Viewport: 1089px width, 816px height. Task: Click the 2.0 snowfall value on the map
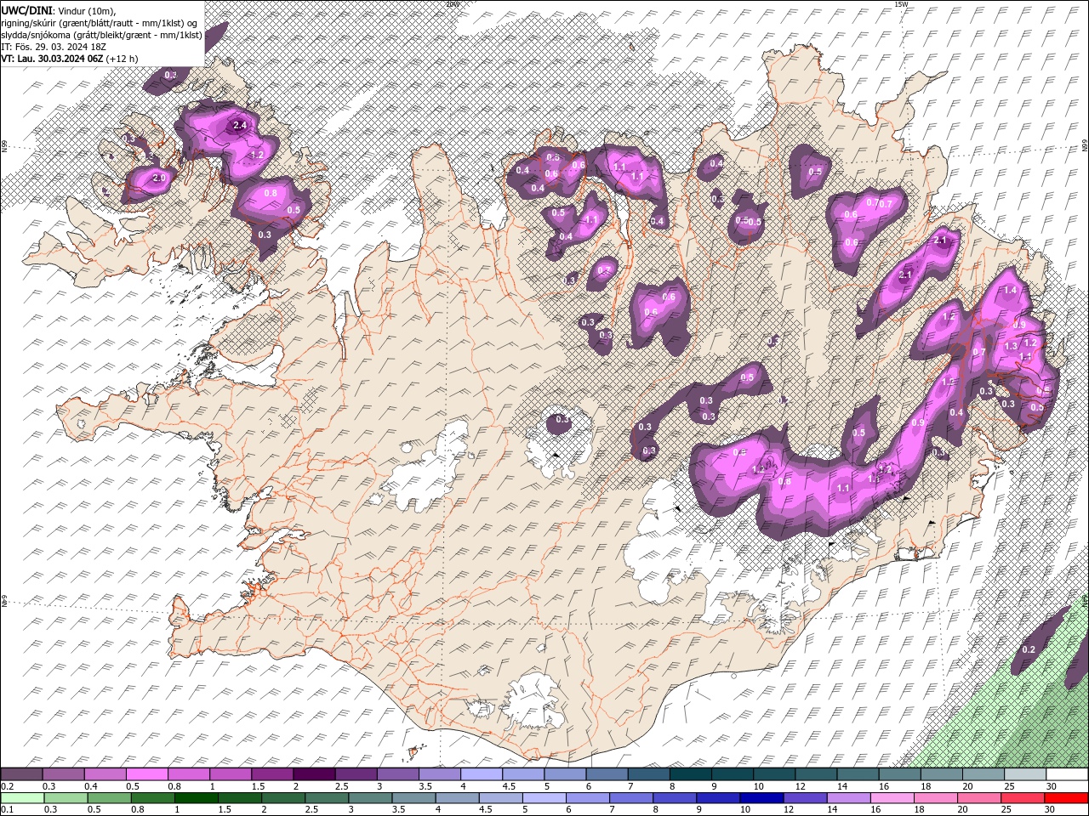[x=159, y=178]
